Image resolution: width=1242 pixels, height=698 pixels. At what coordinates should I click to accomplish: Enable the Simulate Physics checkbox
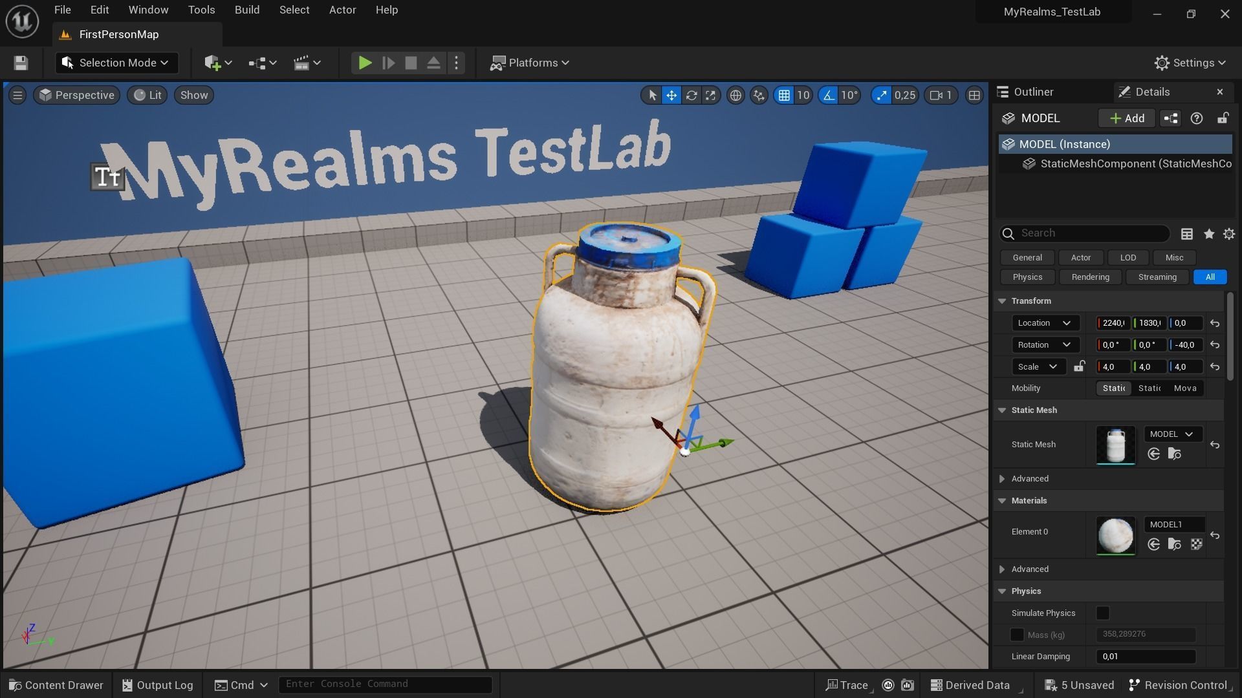pyautogui.click(x=1103, y=613)
